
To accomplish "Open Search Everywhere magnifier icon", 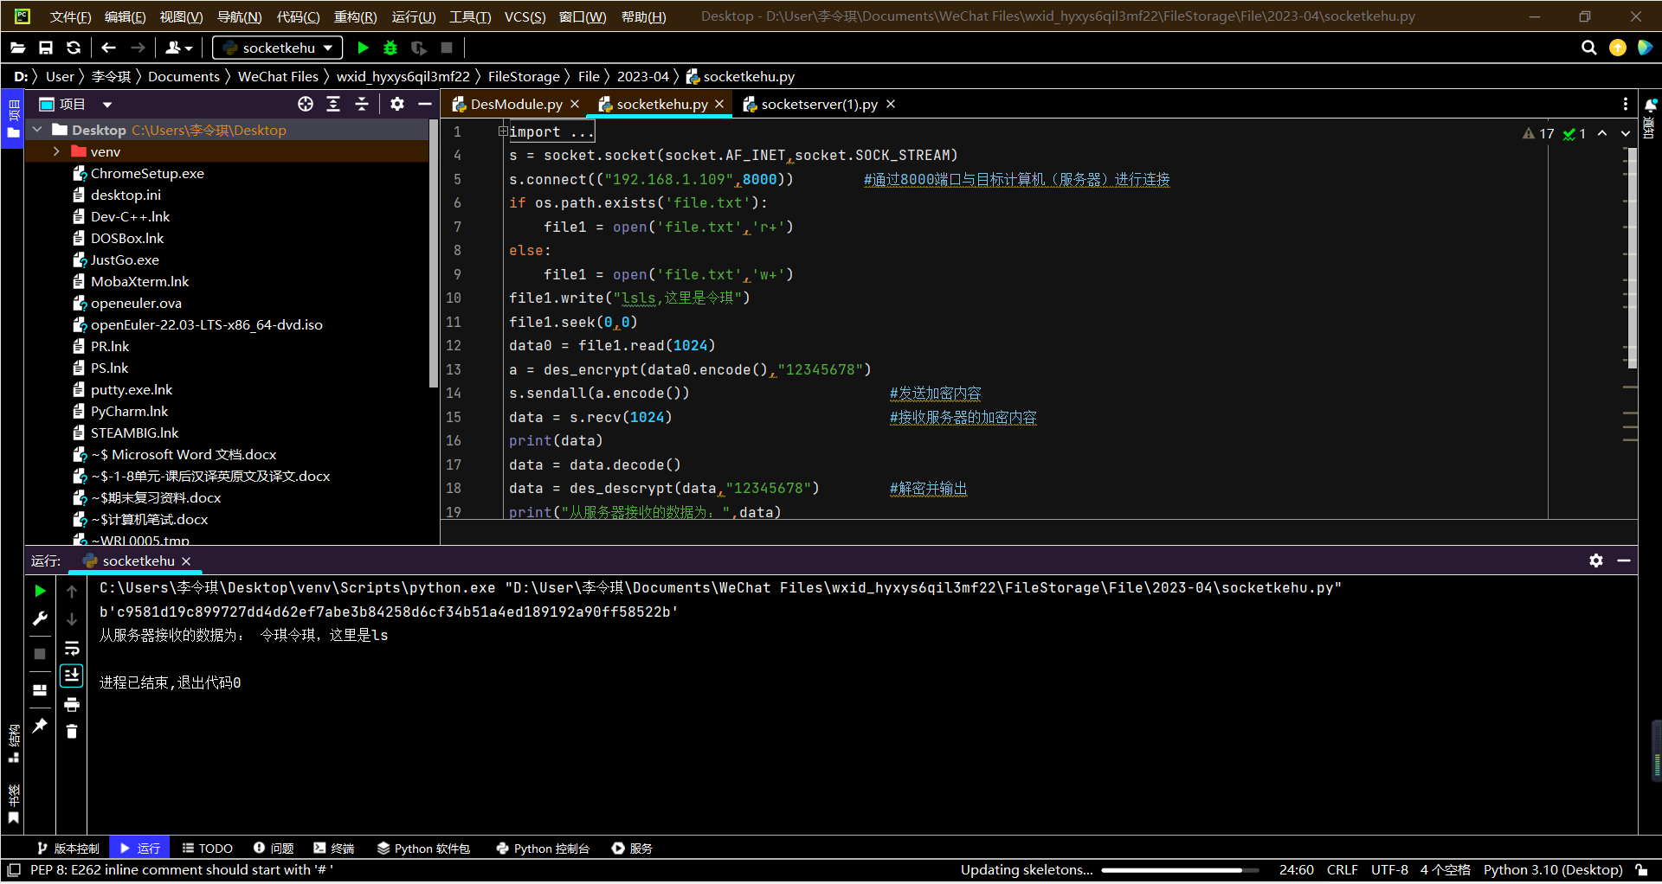I will pos(1588,48).
